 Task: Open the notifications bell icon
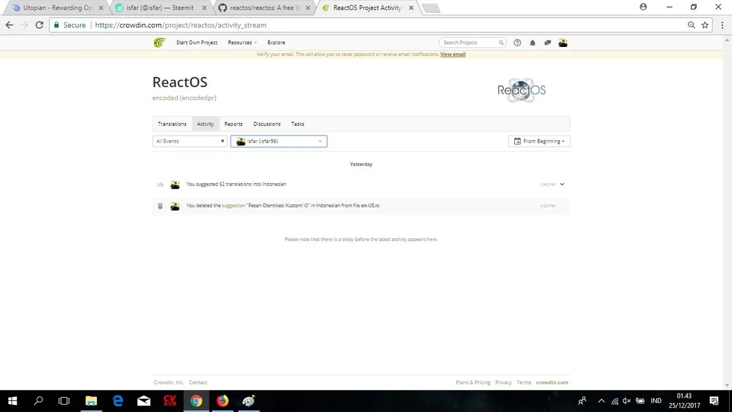(x=532, y=42)
